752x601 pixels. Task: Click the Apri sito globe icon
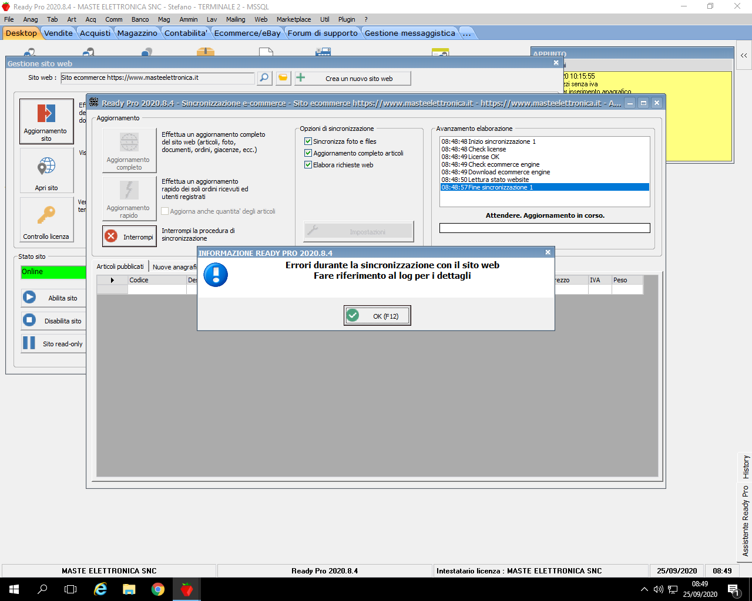pos(46,170)
